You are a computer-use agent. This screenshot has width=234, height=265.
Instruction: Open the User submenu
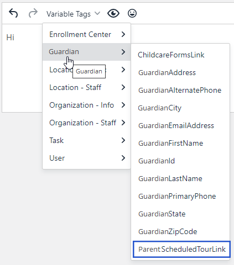[x=86, y=158]
